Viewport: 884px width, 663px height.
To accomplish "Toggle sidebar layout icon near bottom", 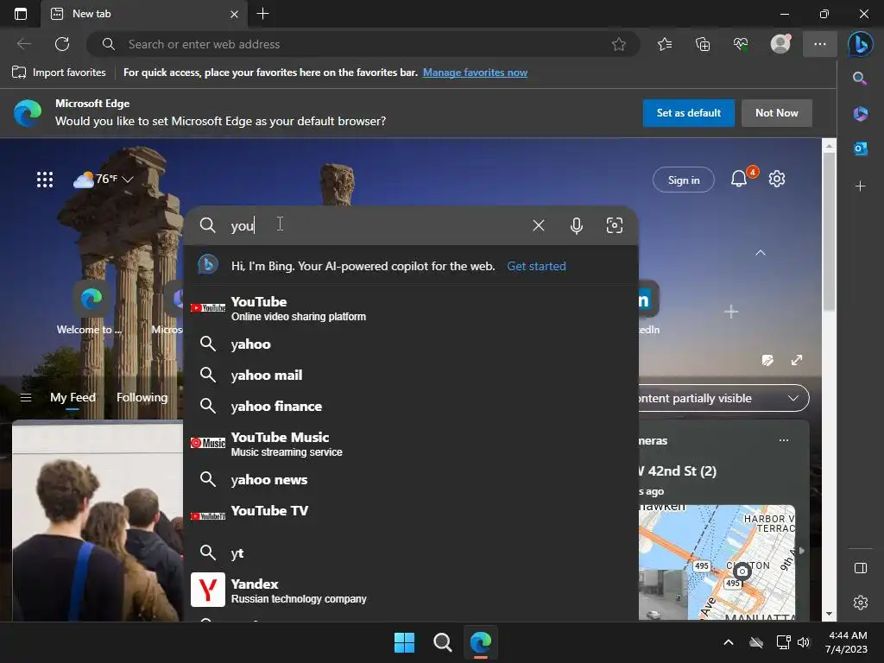I will (x=861, y=568).
